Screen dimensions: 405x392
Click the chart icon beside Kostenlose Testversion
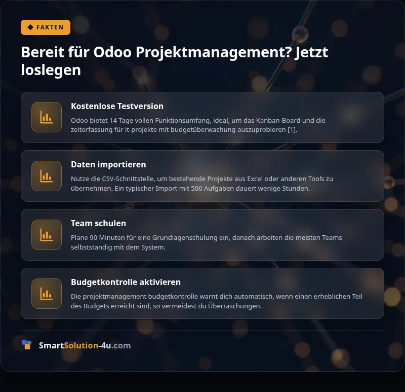coord(47,117)
